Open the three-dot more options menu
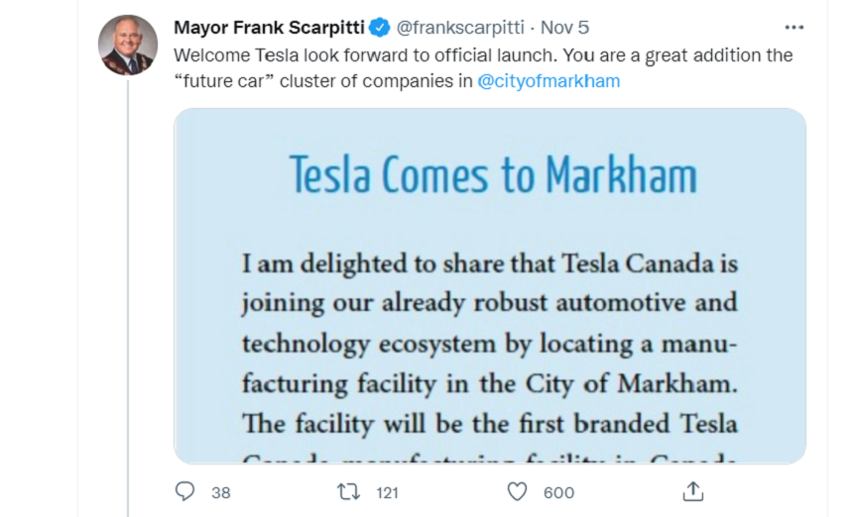 click(794, 27)
